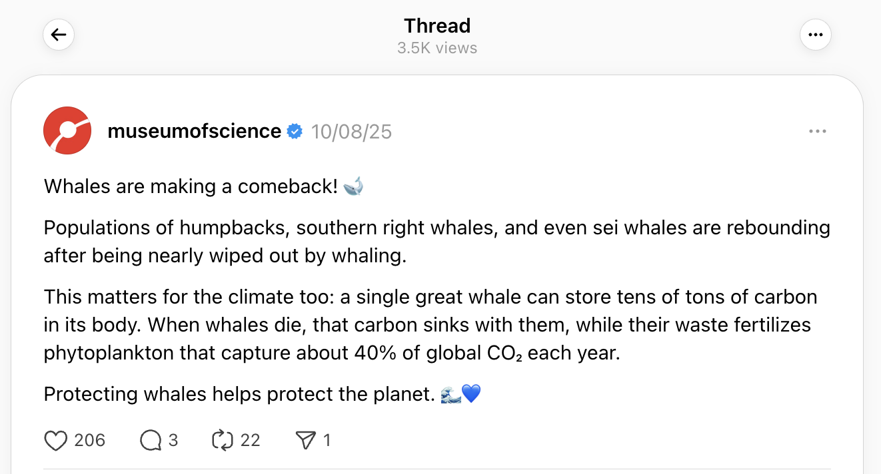Reply using the speech bubble icon
This screenshot has height=474, width=881.
coord(151,440)
